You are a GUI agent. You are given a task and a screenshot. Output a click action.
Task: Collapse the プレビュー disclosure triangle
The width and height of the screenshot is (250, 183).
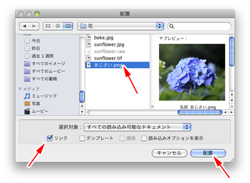[x=161, y=38]
